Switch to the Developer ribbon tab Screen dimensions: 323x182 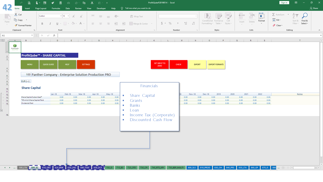tap(101, 8)
